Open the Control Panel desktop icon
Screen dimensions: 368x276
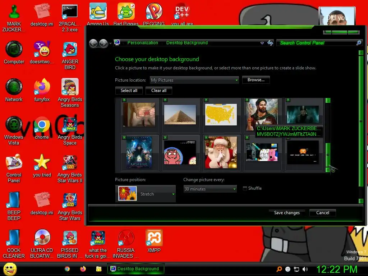14,168
